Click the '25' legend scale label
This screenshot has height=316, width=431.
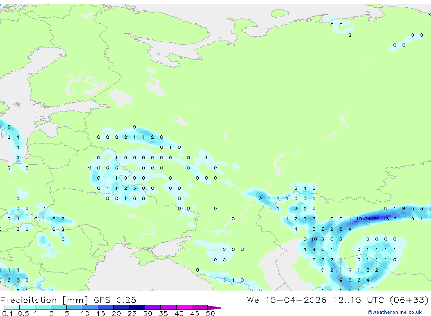pos(132,313)
